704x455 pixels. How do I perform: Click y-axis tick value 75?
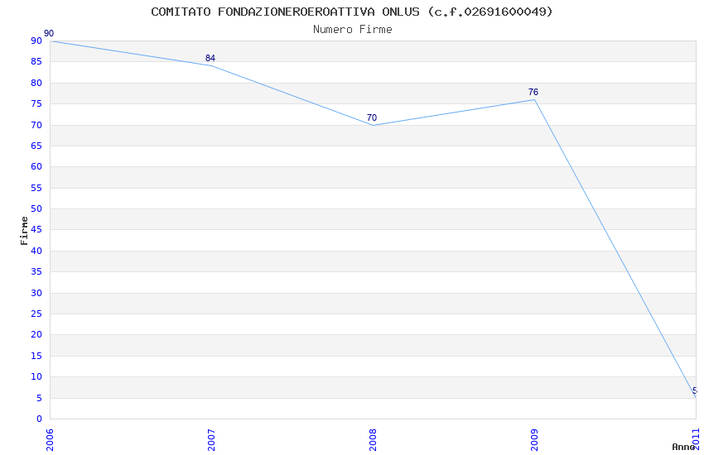36,103
